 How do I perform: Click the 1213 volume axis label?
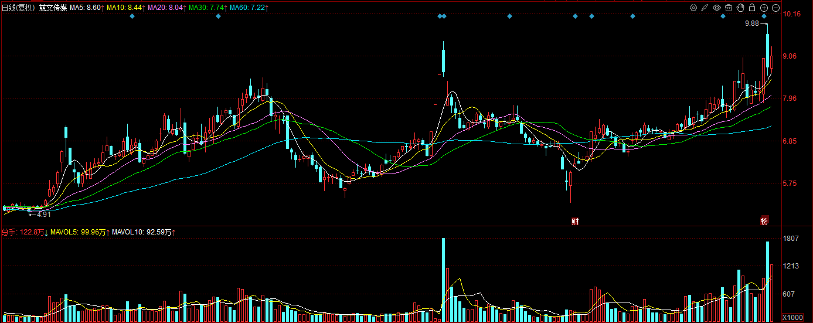pos(791,266)
